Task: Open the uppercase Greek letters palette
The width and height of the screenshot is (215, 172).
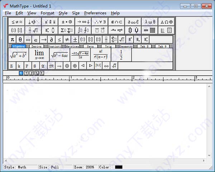Action: [166, 22]
